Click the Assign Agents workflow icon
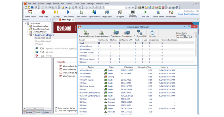Viewport: 224px width, 117px height. (x=107, y=12)
